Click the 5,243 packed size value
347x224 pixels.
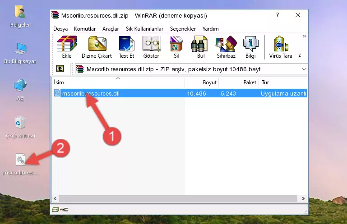tap(228, 94)
